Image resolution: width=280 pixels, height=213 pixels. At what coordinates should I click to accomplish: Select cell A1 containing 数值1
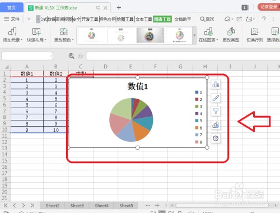pos(27,73)
